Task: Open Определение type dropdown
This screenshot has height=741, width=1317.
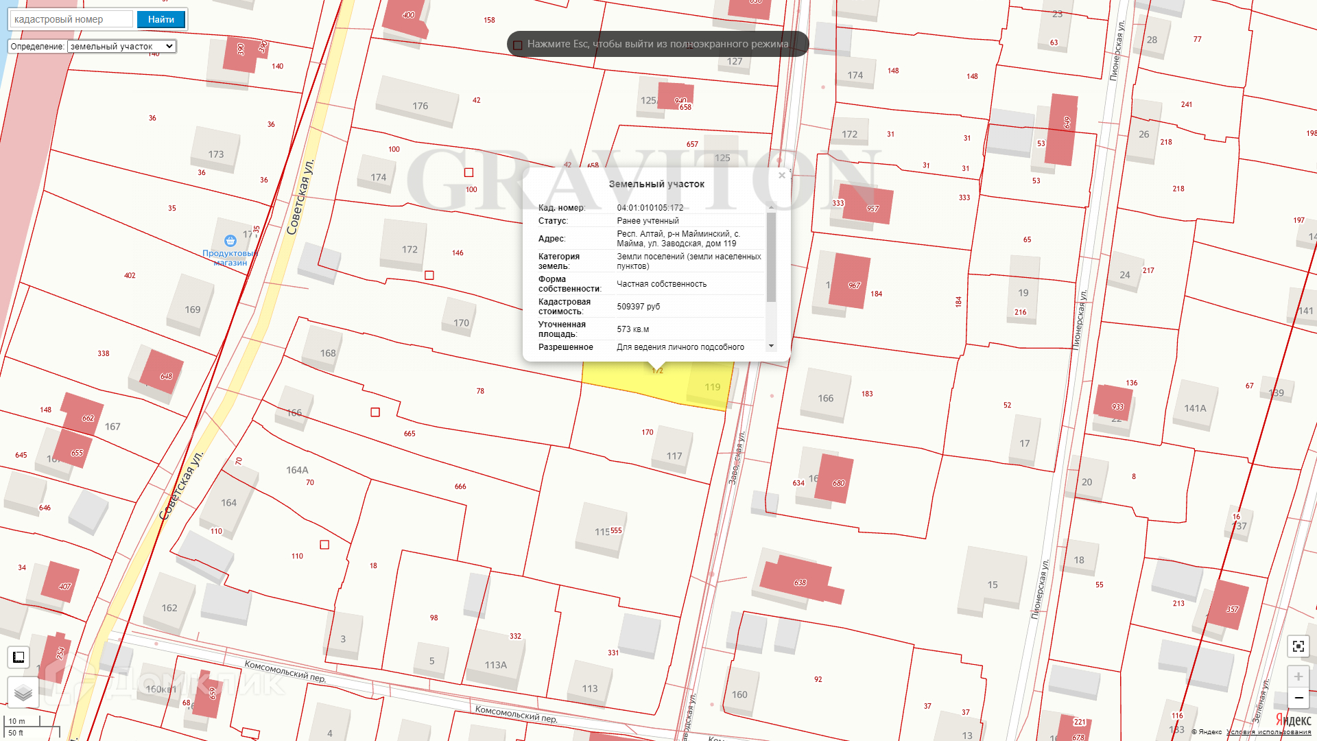Action: (x=121, y=47)
